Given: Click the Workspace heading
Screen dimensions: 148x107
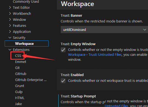Looking at the screenshot, I should (x=77, y=4).
